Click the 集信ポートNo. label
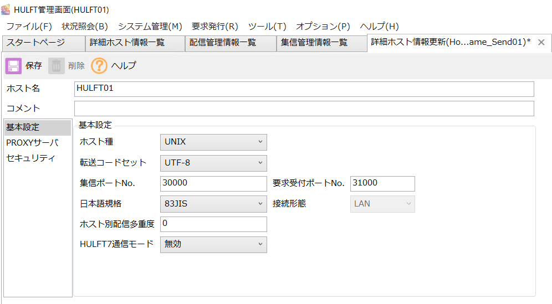This screenshot has height=304, width=552. (108, 183)
